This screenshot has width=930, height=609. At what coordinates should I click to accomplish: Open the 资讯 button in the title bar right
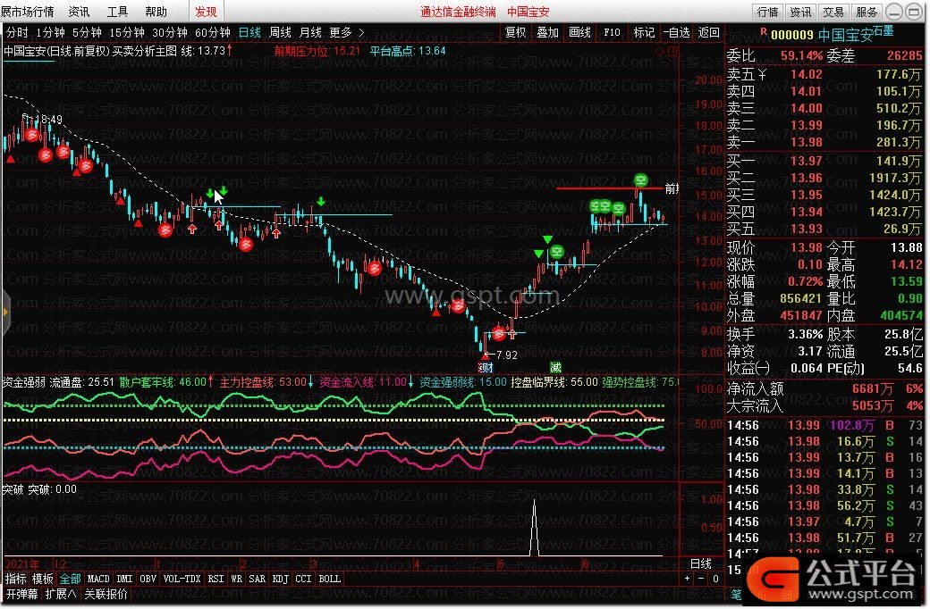coord(800,12)
